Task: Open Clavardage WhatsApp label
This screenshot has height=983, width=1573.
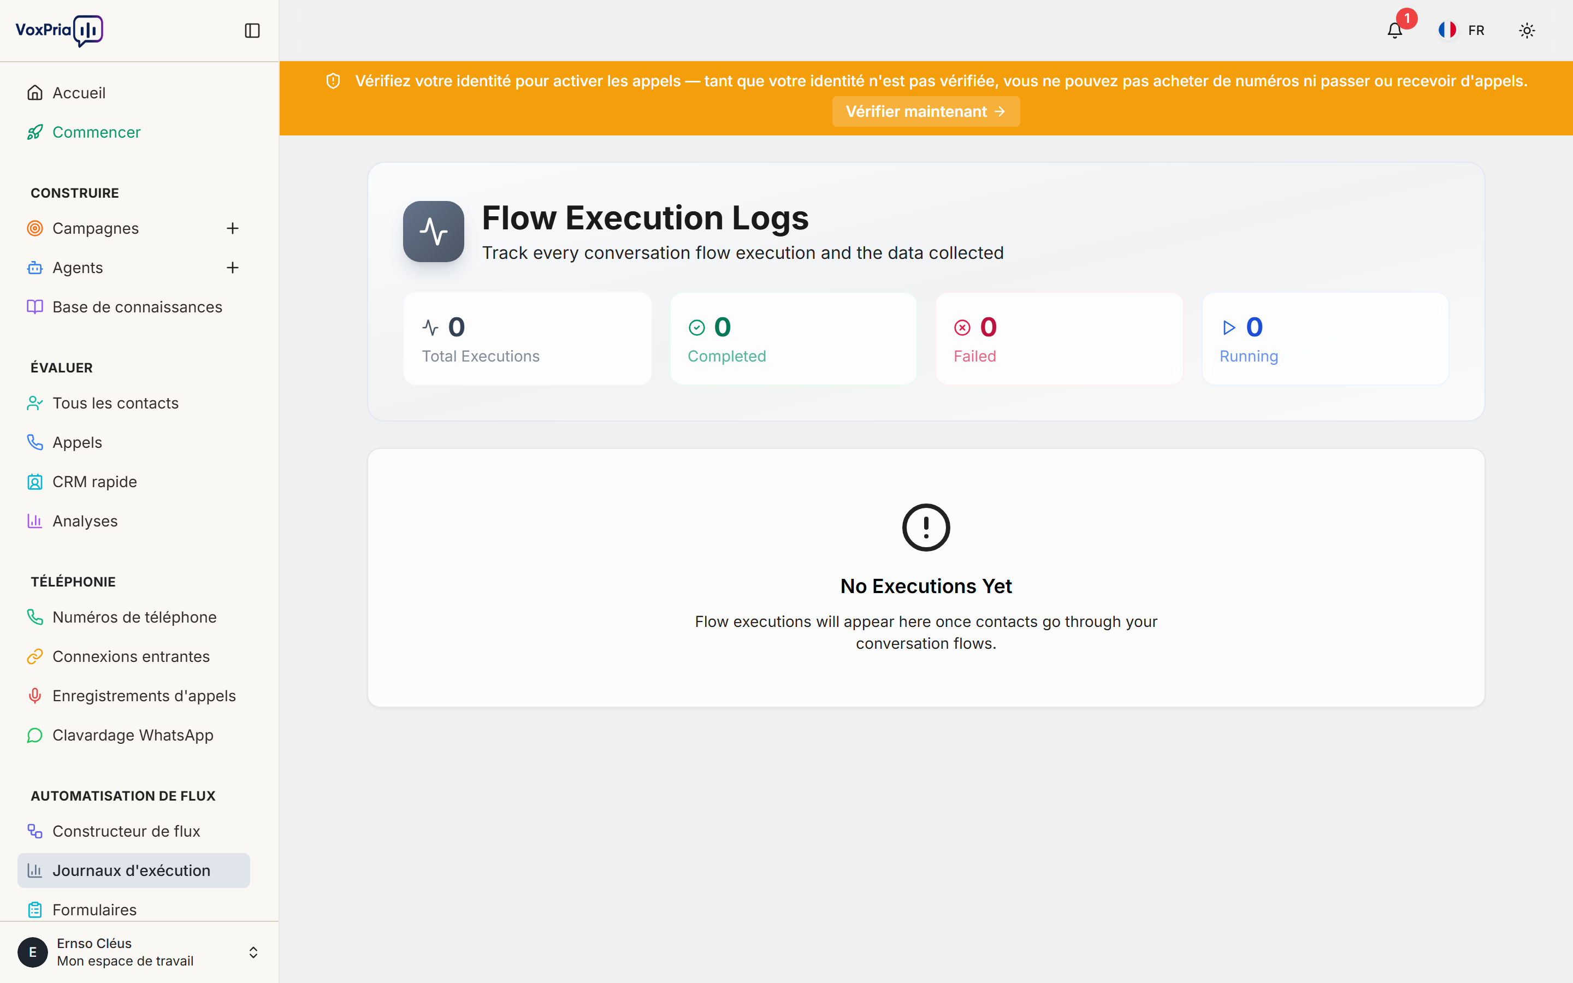Action: point(133,735)
